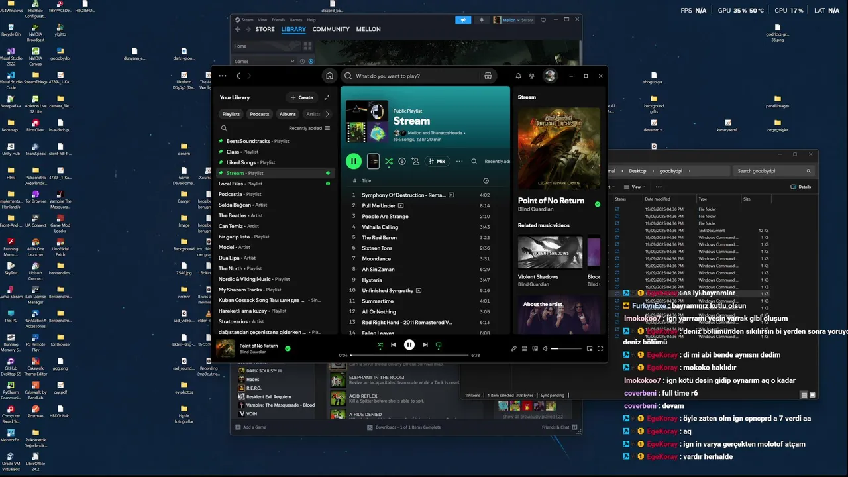Search within the Stream playlist
Viewport: 848px width, 477px height.
click(x=474, y=161)
